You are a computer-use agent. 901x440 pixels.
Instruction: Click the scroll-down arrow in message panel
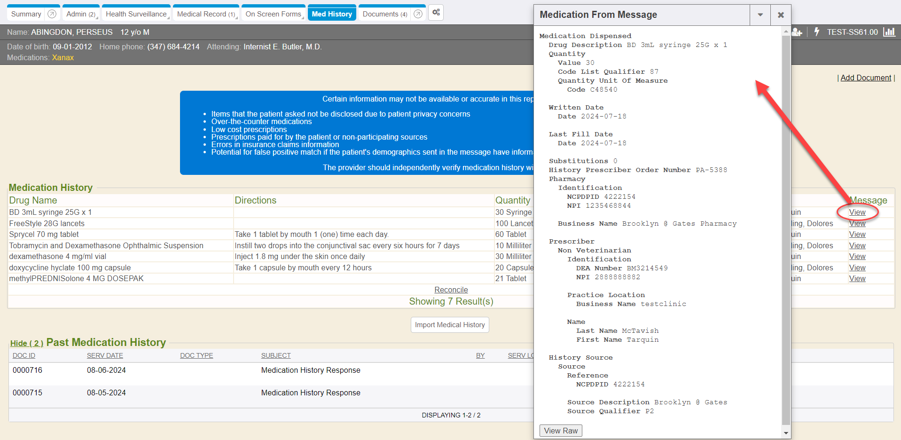(x=786, y=433)
